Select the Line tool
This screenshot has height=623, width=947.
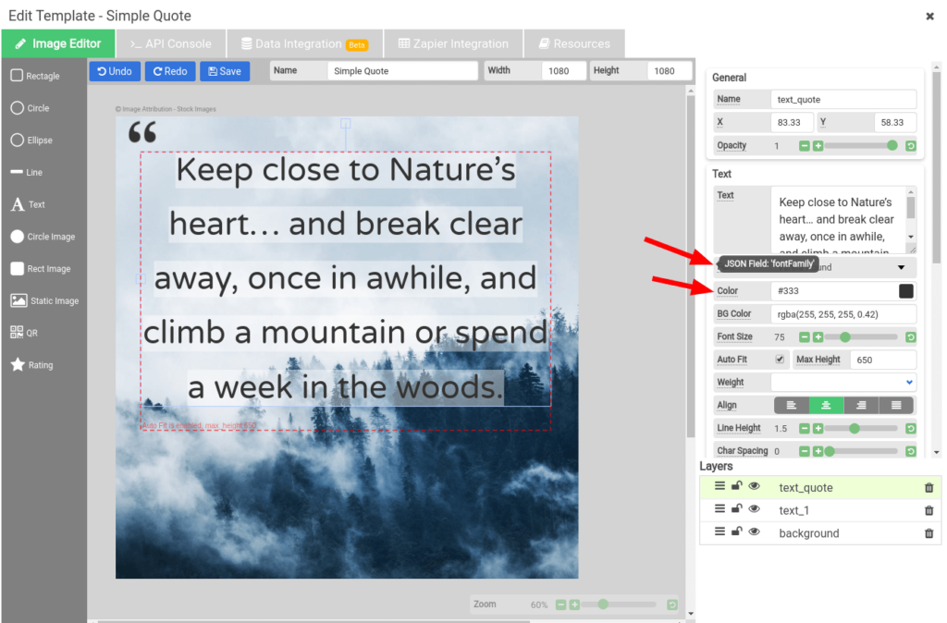coord(27,172)
